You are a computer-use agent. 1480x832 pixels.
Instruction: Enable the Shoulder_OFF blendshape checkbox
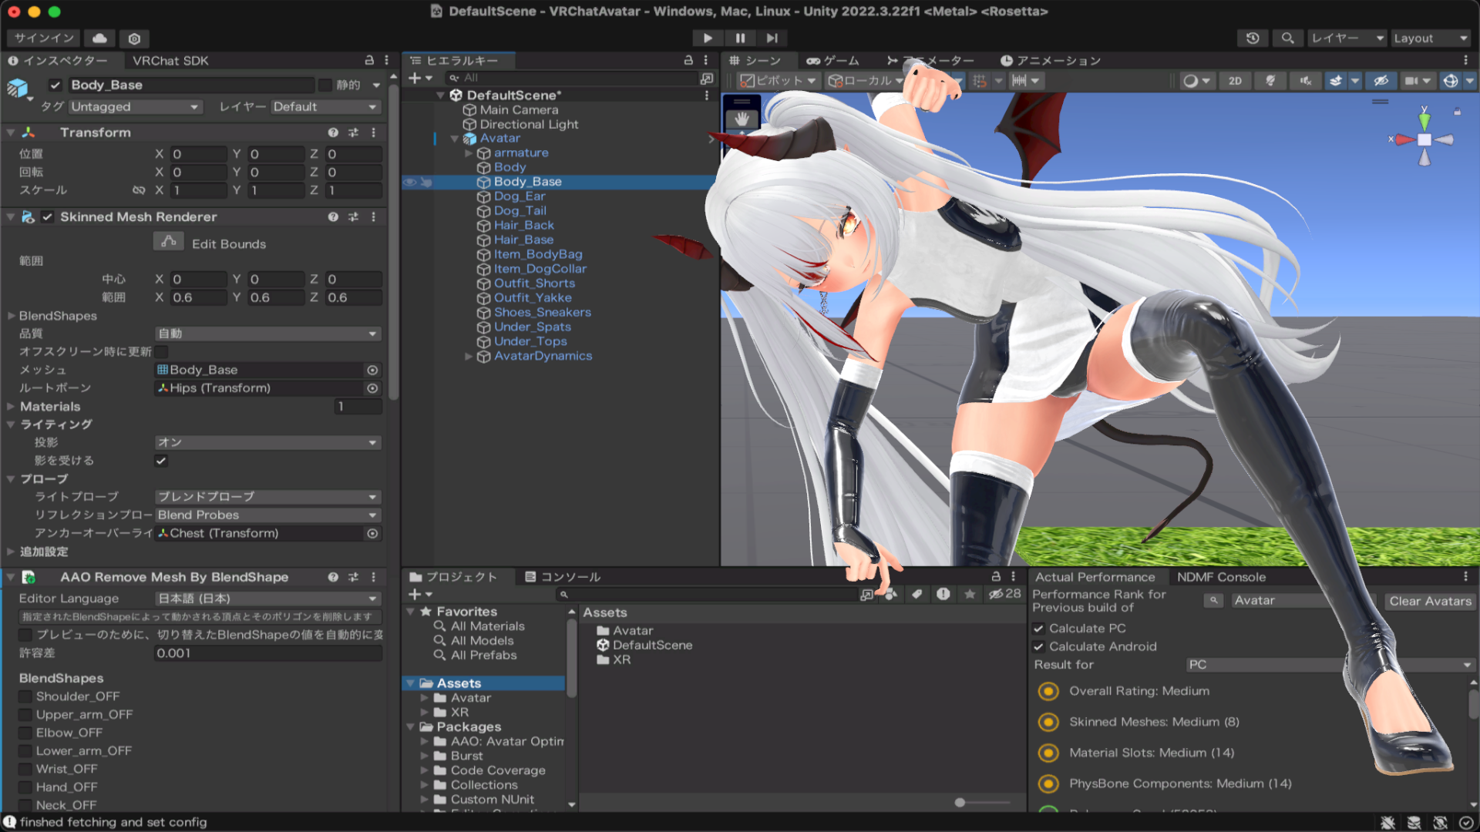(x=25, y=696)
